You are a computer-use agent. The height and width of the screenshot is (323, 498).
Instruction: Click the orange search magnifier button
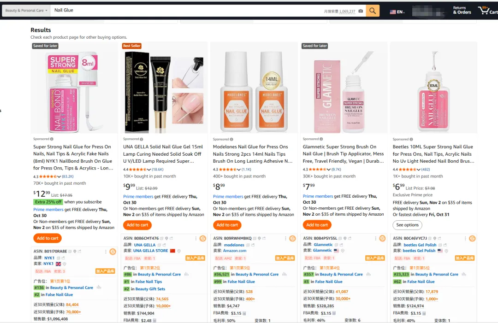(373, 11)
